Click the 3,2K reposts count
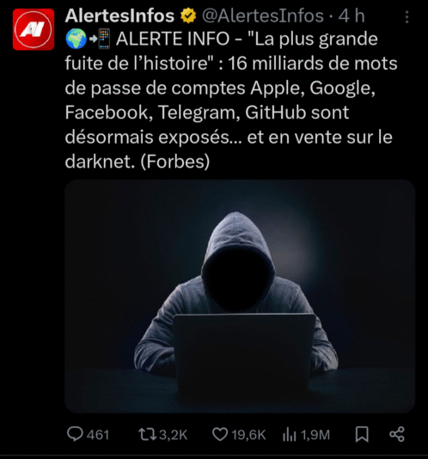Image resolution: width=428 pixels, height=459 pixels. (x=173, y=435)
